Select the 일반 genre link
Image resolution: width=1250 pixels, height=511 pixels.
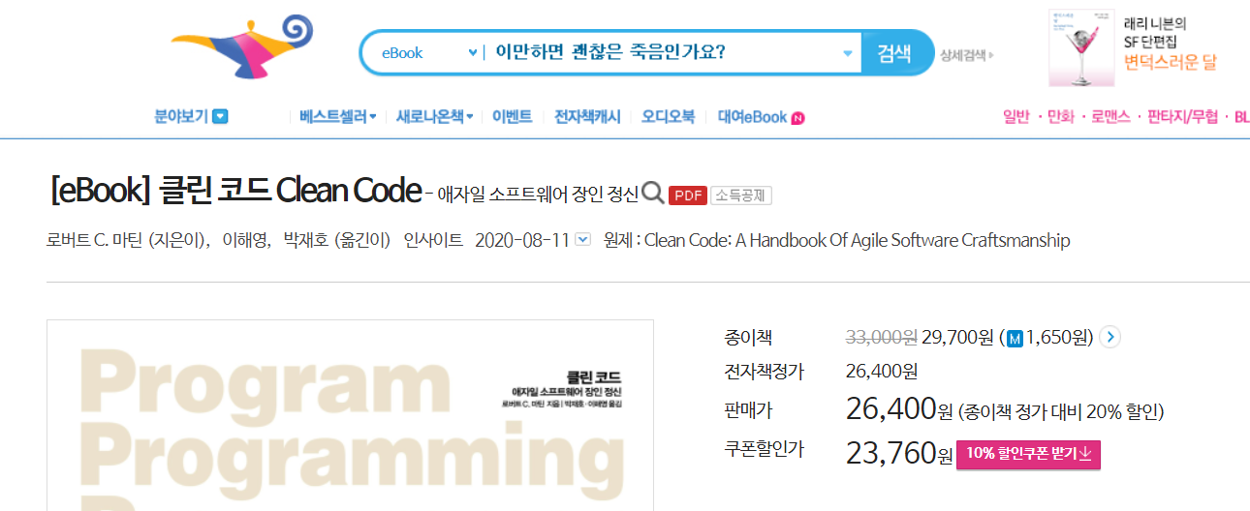point(1016,117)
